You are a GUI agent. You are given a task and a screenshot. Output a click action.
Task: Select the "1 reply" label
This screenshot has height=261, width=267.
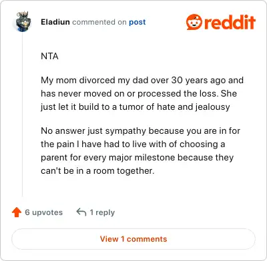pyautogui.click(x=102, y=212)
